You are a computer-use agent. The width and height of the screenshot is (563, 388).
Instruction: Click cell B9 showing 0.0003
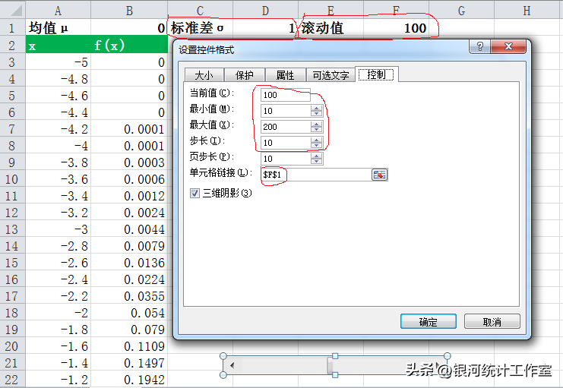tap(129, 162)
